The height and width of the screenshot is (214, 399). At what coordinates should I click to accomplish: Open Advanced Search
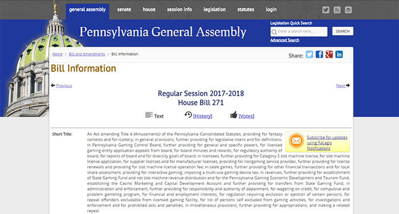(x=285, y=41)
